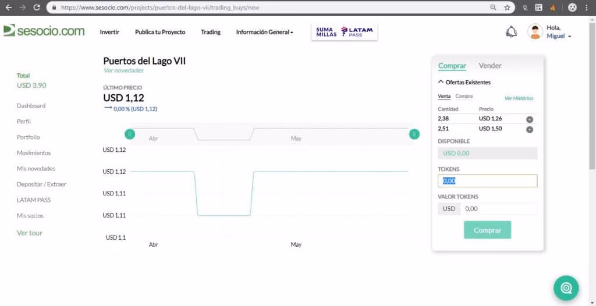Open the green chat support bubble
The width and height of the screenshot is (596, 306).
click(566, 287)
